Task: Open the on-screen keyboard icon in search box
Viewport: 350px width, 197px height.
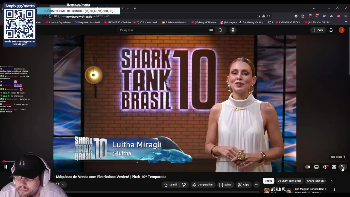Action: tap(211, 30)
